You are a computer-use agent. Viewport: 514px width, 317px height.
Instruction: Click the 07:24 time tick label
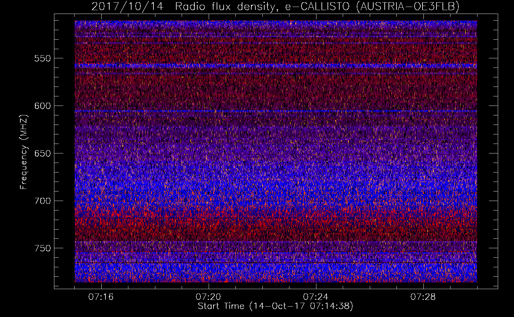click(x=316, y=297)
